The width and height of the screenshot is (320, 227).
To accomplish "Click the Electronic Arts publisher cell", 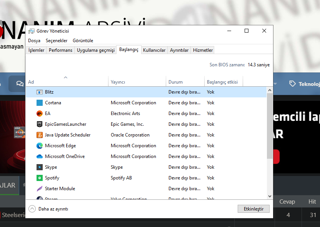I will [125, 113].
